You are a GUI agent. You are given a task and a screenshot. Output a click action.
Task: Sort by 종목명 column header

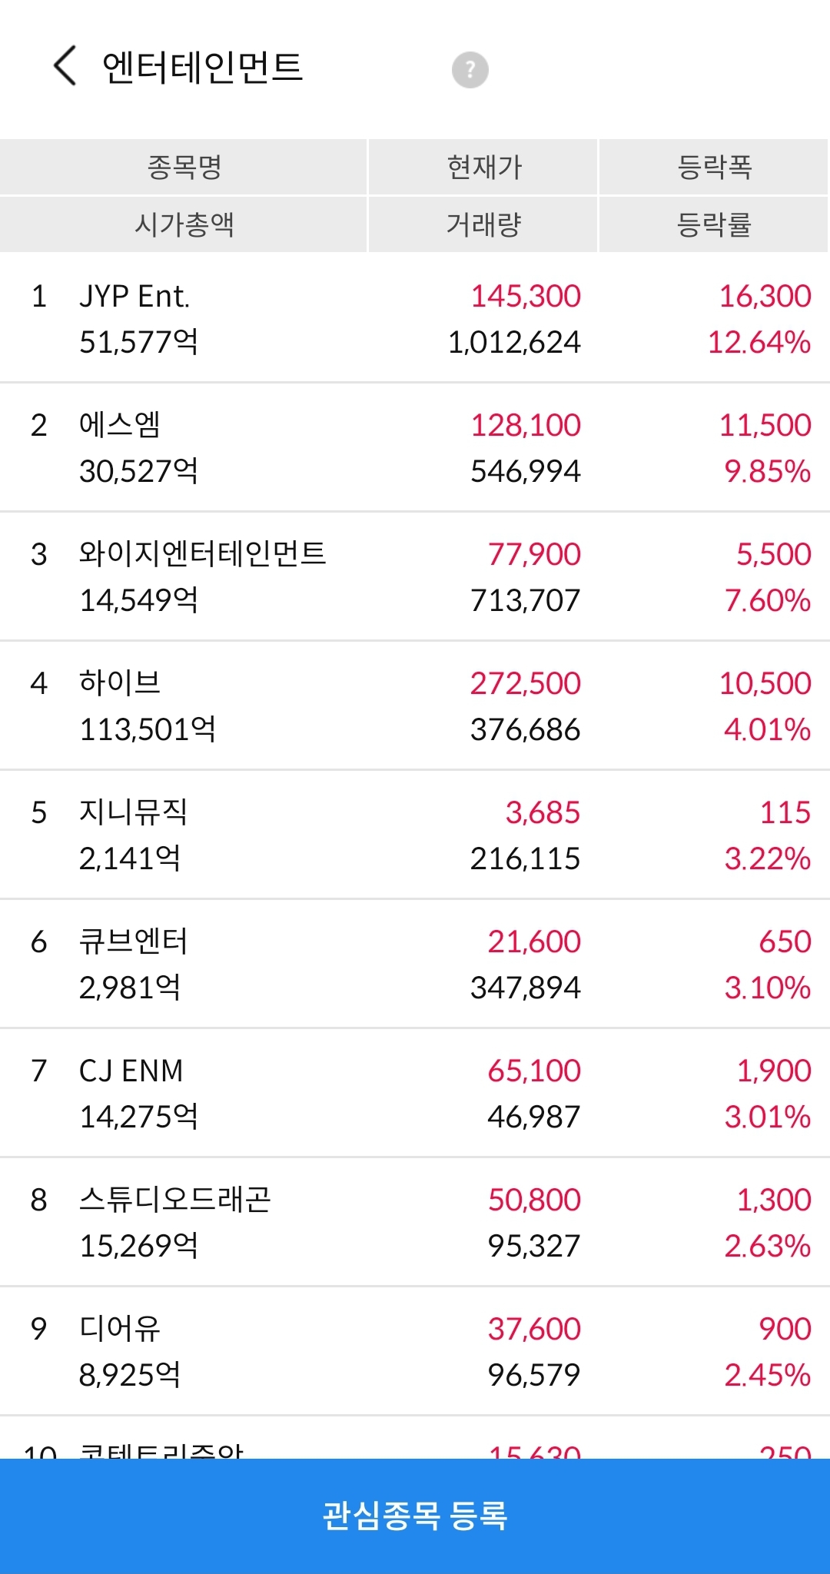tap(184, 167)
